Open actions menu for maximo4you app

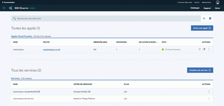(x=209, y=49)
